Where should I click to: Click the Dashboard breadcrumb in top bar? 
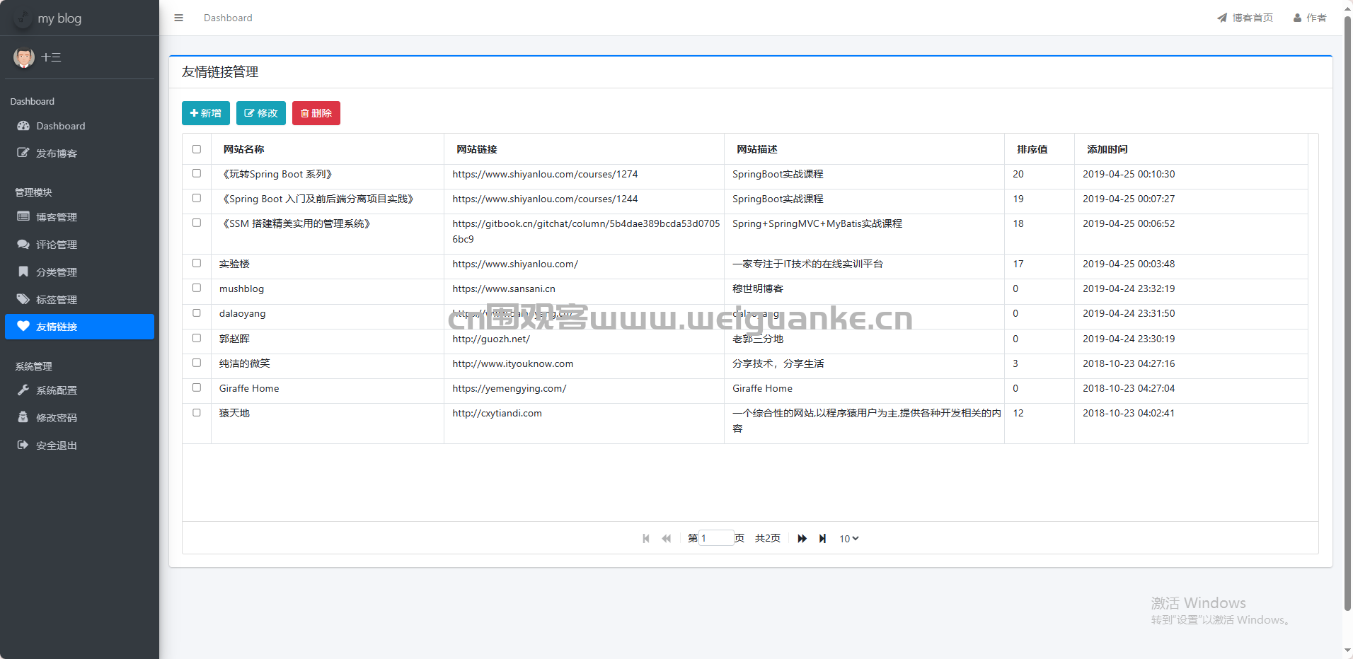pyautogui.click(x=228, y=18)
